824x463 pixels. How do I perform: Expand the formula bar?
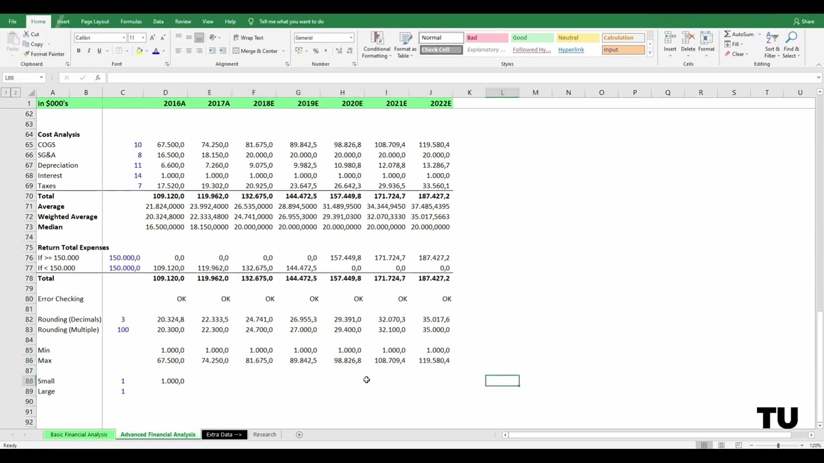point(818,78)
